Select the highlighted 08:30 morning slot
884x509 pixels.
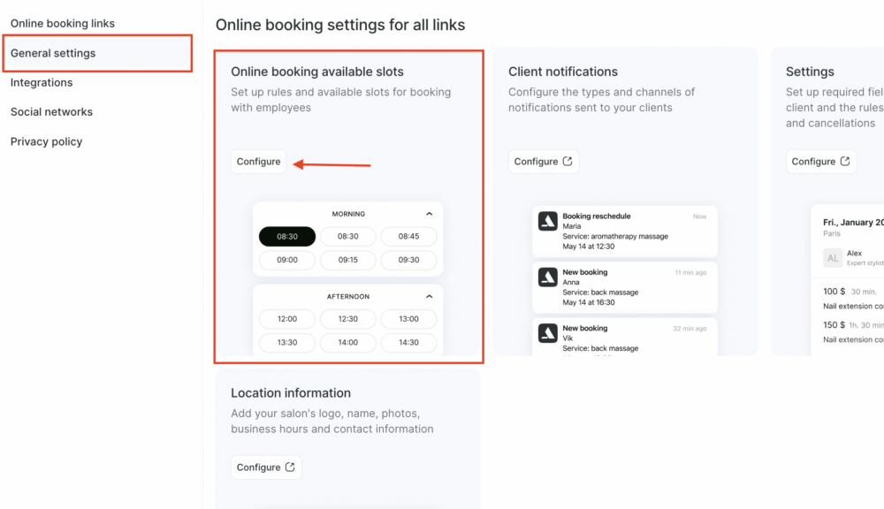(287, 236)
